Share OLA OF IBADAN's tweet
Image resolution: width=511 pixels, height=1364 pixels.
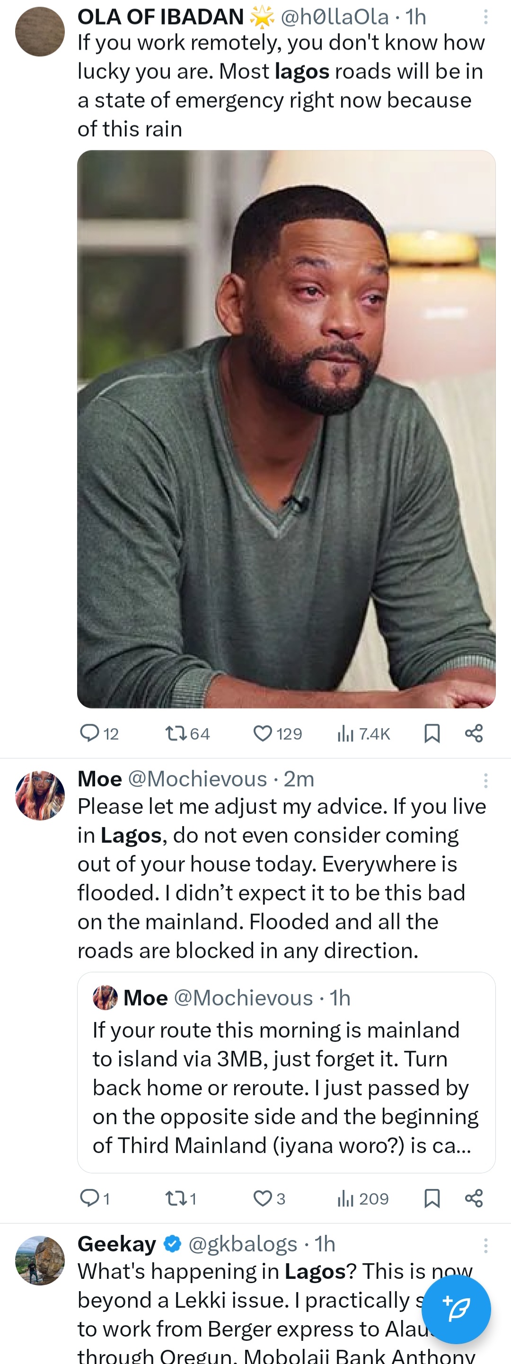pos(474,733)
